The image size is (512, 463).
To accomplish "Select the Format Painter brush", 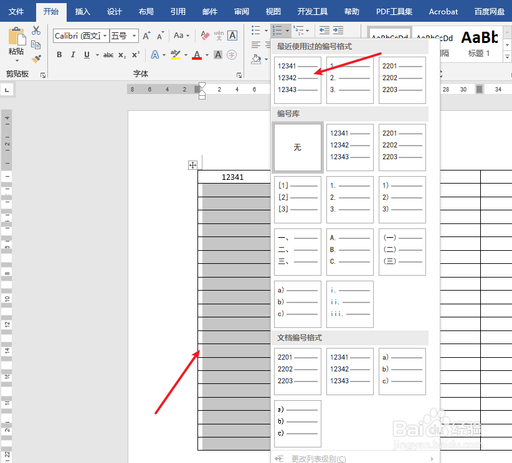I will 36,58.
